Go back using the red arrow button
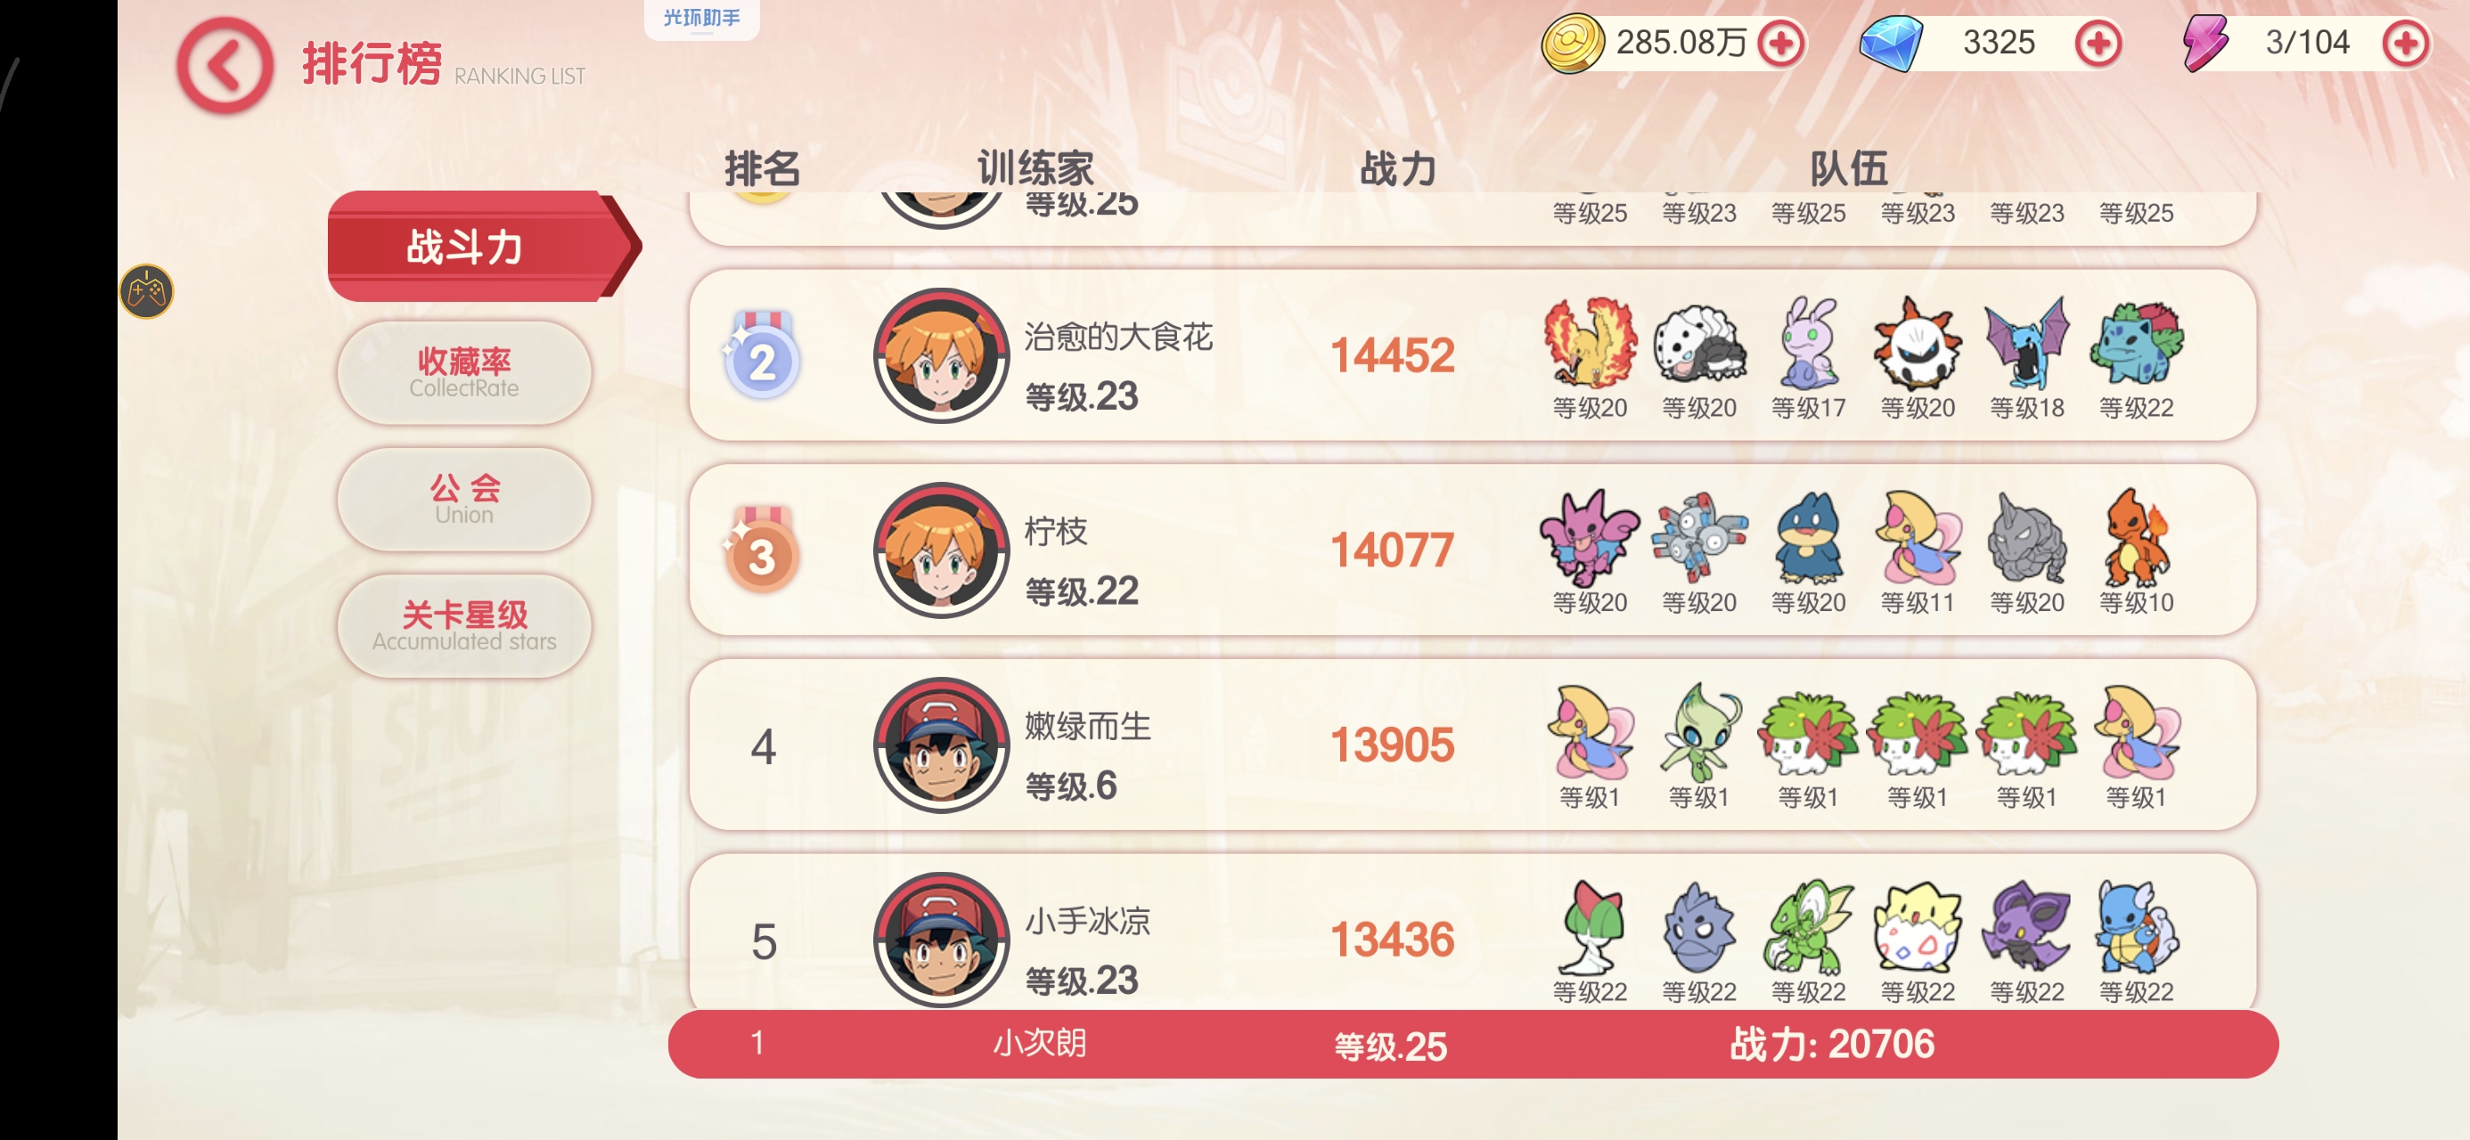 pyautogui.click(x=225, y=65)
